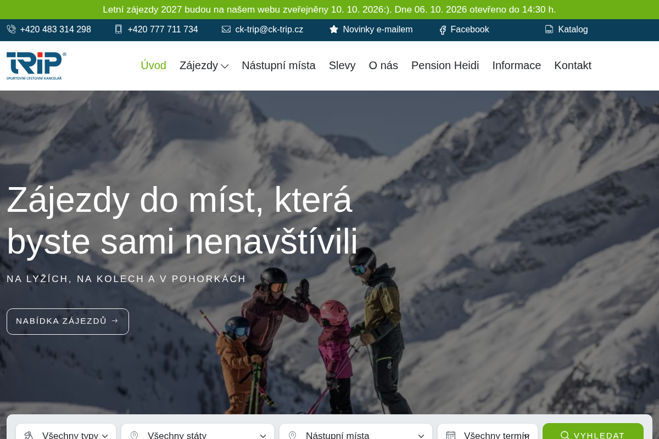Click the green Letní zájezdy 2027 announcement
Screen dimensions: 659x439
[329, 9]
